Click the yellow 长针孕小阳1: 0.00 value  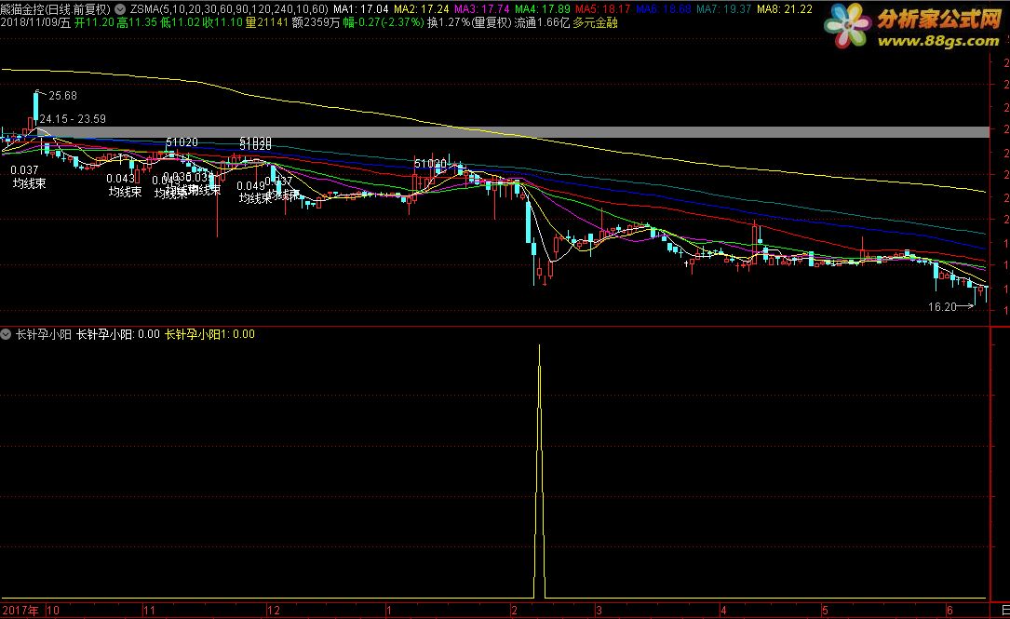(x=210, y=333)
